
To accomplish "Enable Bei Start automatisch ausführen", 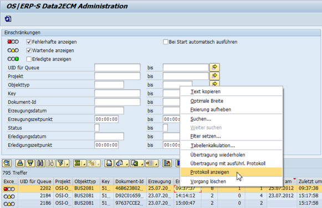I will (166, 42).
